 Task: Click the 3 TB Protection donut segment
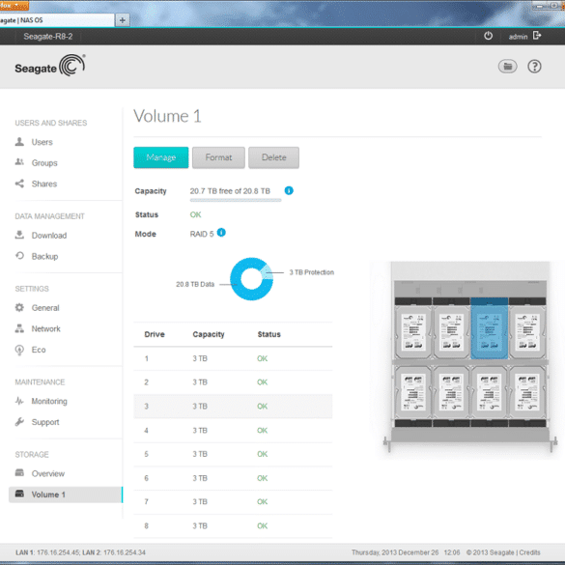(x=267, y=271)
